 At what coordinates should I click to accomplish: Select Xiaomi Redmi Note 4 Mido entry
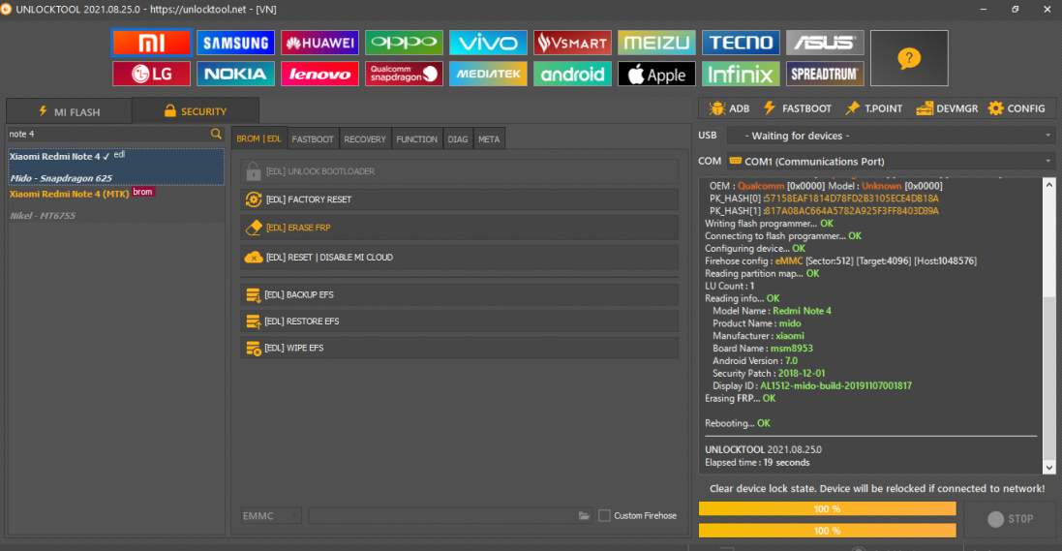click(116, 167)
